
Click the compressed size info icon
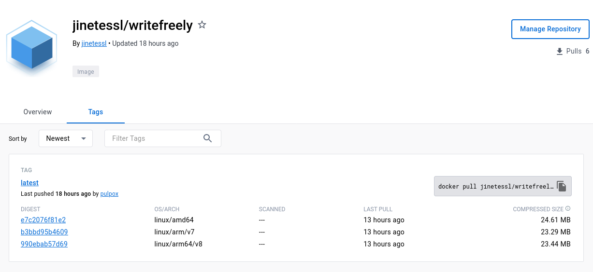point(568,209)
